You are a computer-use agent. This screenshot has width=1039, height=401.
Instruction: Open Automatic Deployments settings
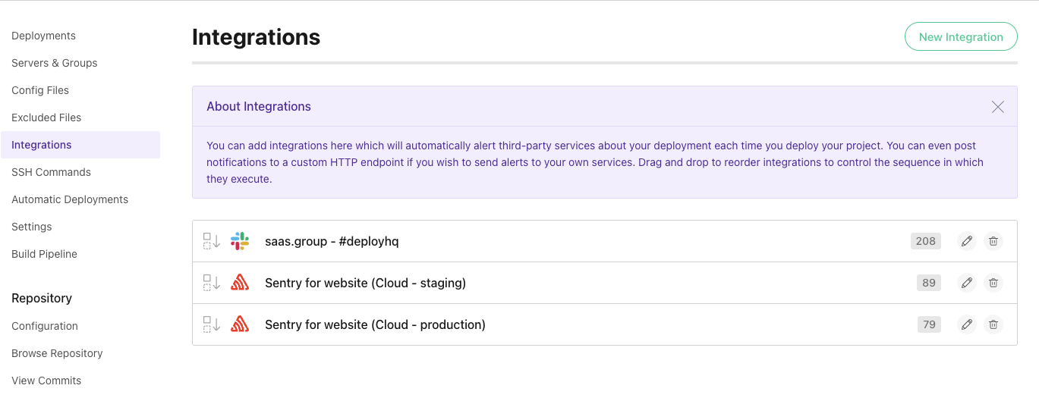(x=70, y=199)
